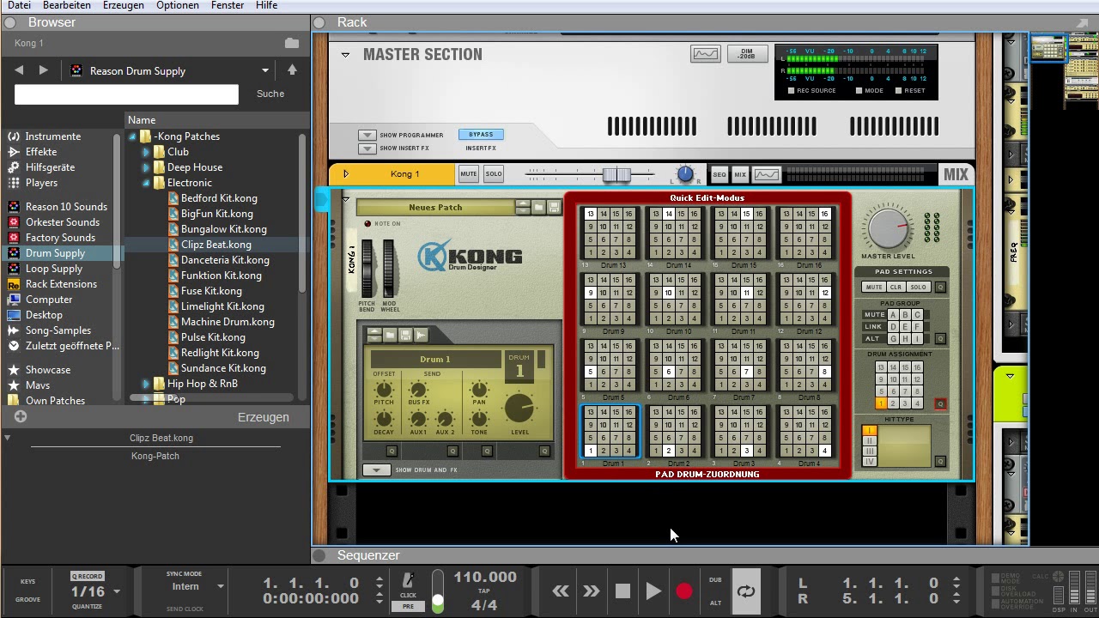Toggle the DIM -20dB button
This screenshot has height=618, width=1099.
click(x=747, y=54)
